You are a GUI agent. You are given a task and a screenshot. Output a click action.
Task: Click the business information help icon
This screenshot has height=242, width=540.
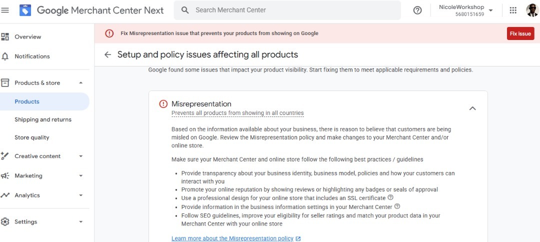click(397, 206)
